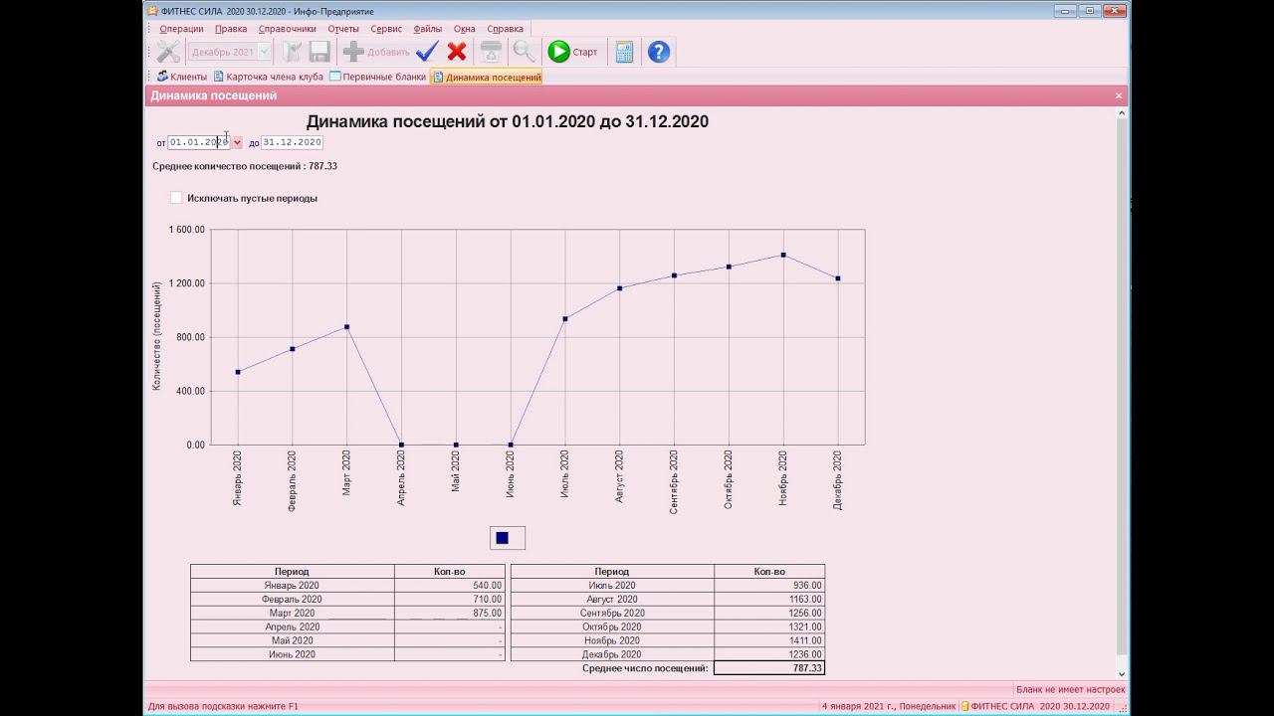Click the Добавить plus button
Screen dimensions: 1274x716
click(x=376, y=52)
